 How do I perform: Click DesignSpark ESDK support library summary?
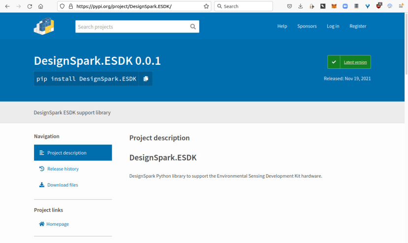72,112
